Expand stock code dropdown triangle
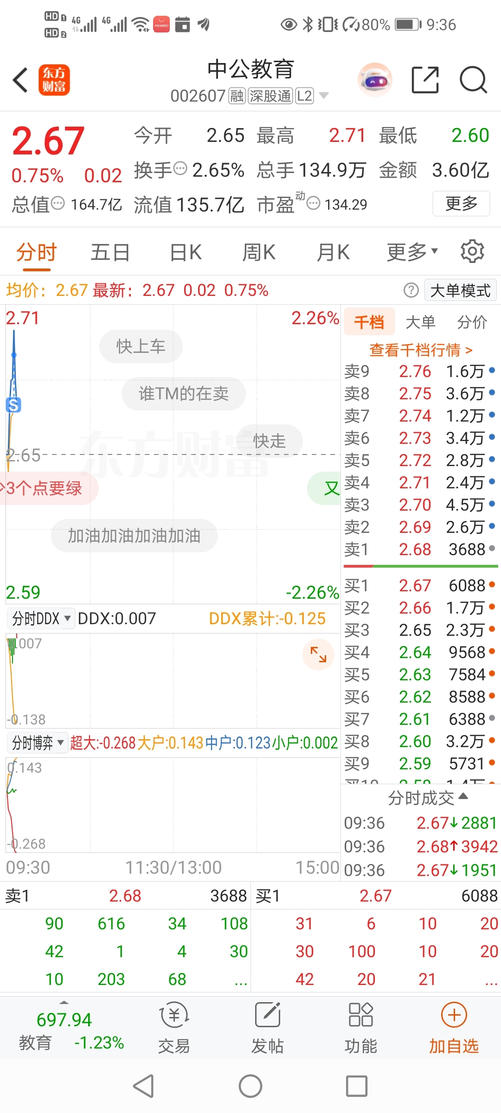501x1113 pixels. tap(324, 96)
